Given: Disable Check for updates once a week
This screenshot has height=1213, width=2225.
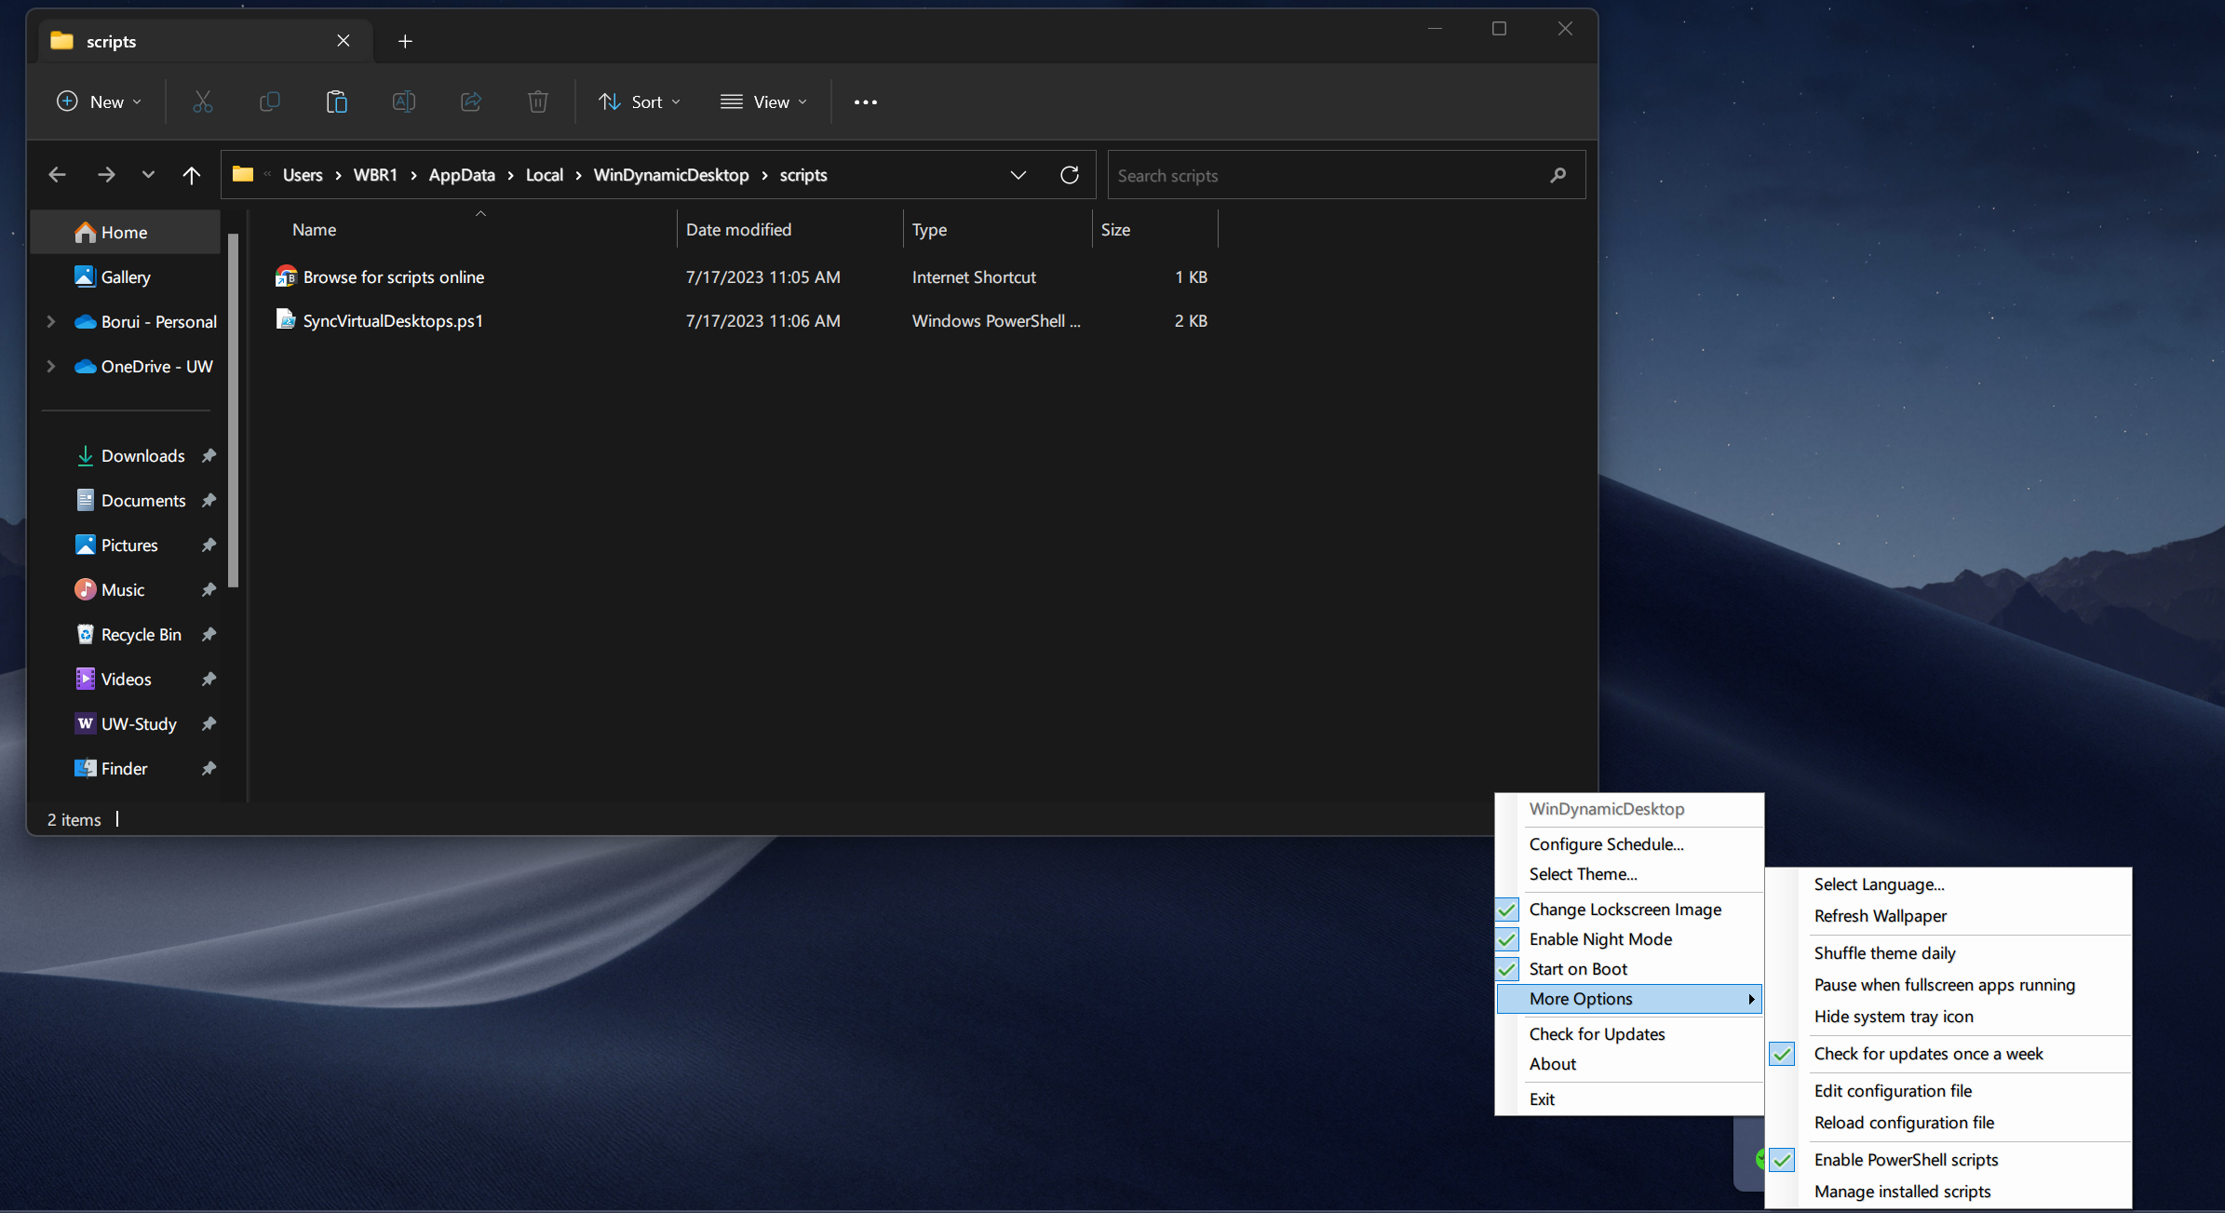Looking at the screenshot, I should point(1928,1053).
